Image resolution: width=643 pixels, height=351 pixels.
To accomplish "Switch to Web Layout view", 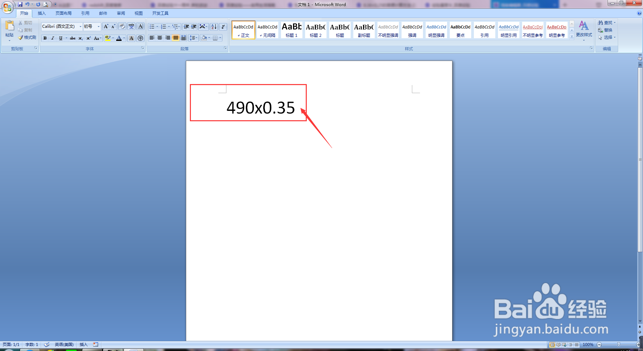I will tap(564, 345).
